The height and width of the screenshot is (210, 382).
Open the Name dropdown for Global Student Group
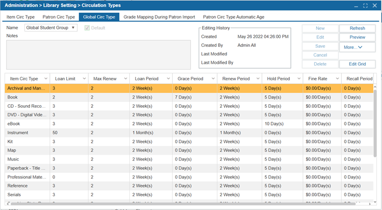pos(73,28)
